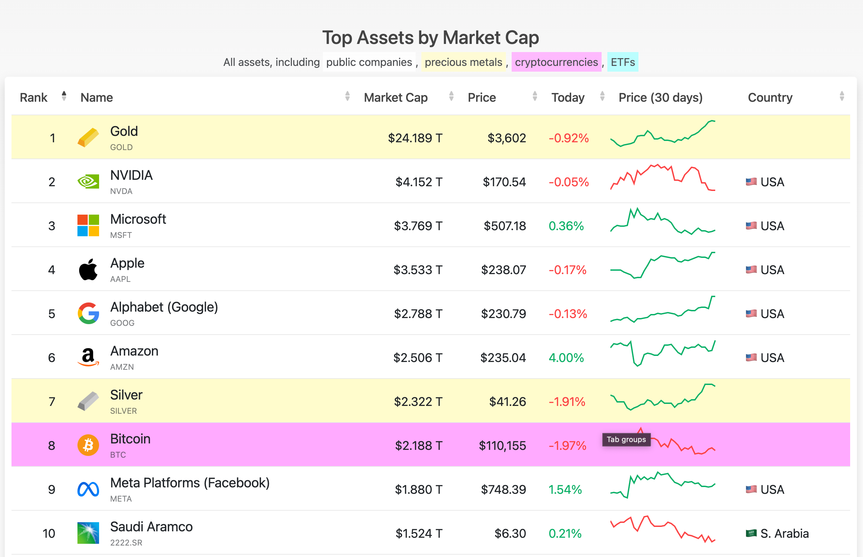863x557 pixels.
Task: Click the Microsoft logo icon
Action: (x=88, y=225)
